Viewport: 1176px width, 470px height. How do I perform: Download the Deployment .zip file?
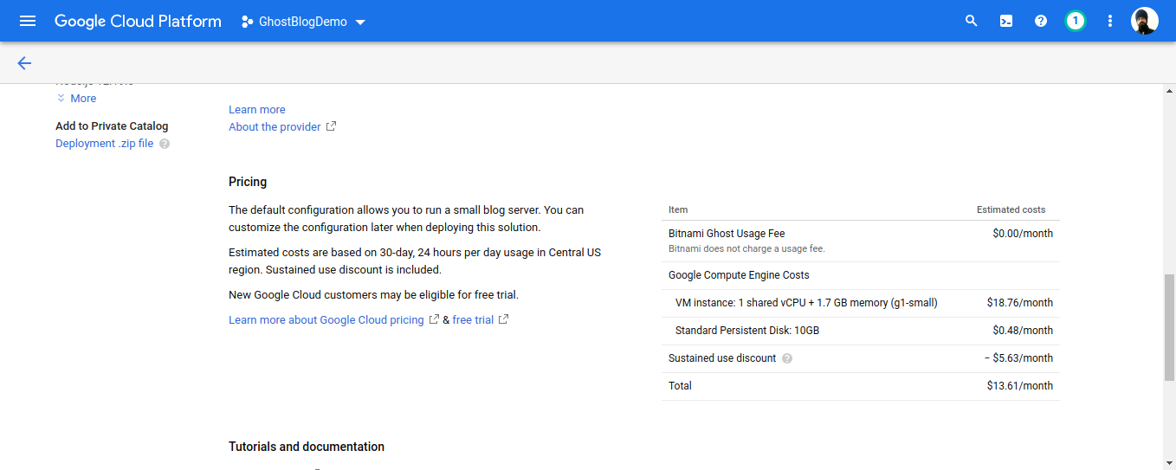[x=104, y=144]
